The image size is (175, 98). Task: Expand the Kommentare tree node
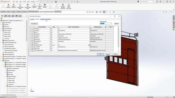(1, 23)
